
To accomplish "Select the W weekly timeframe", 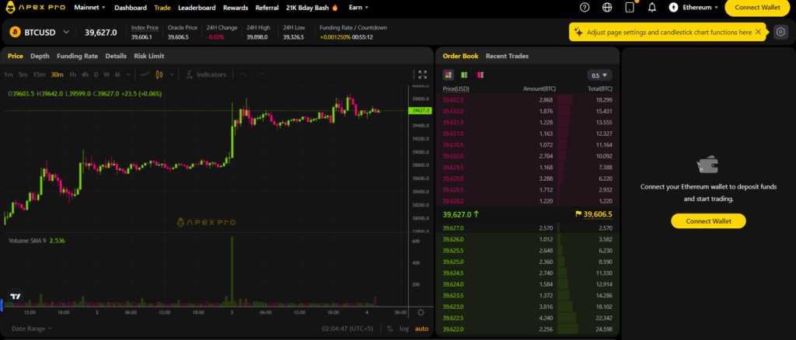I will pos(106,75).
